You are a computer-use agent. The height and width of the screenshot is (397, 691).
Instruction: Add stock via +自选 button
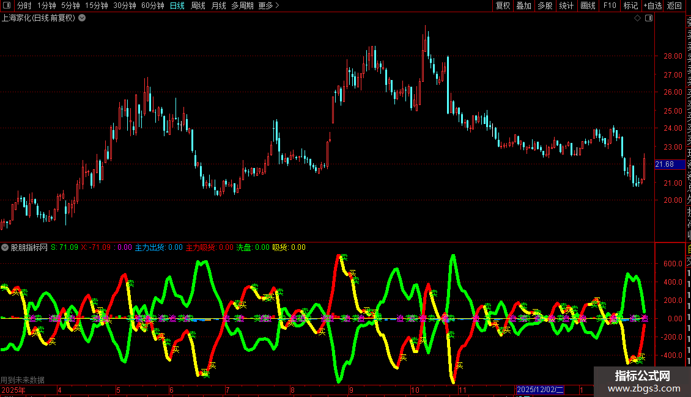pos(653,5)
